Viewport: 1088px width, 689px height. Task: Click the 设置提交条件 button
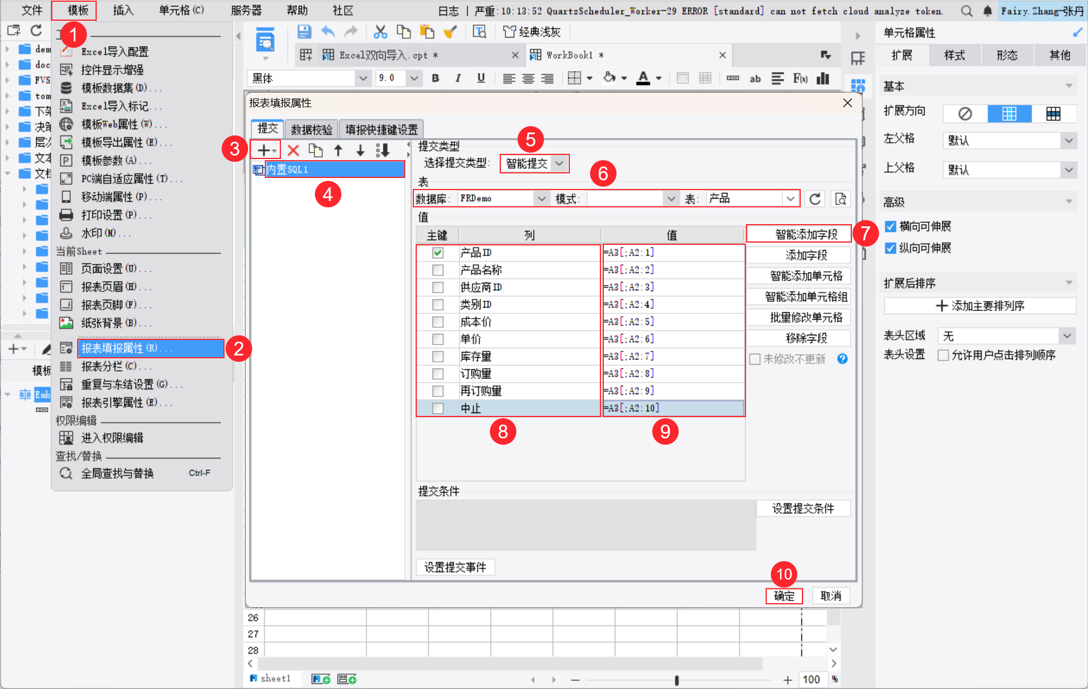(803, 509)
